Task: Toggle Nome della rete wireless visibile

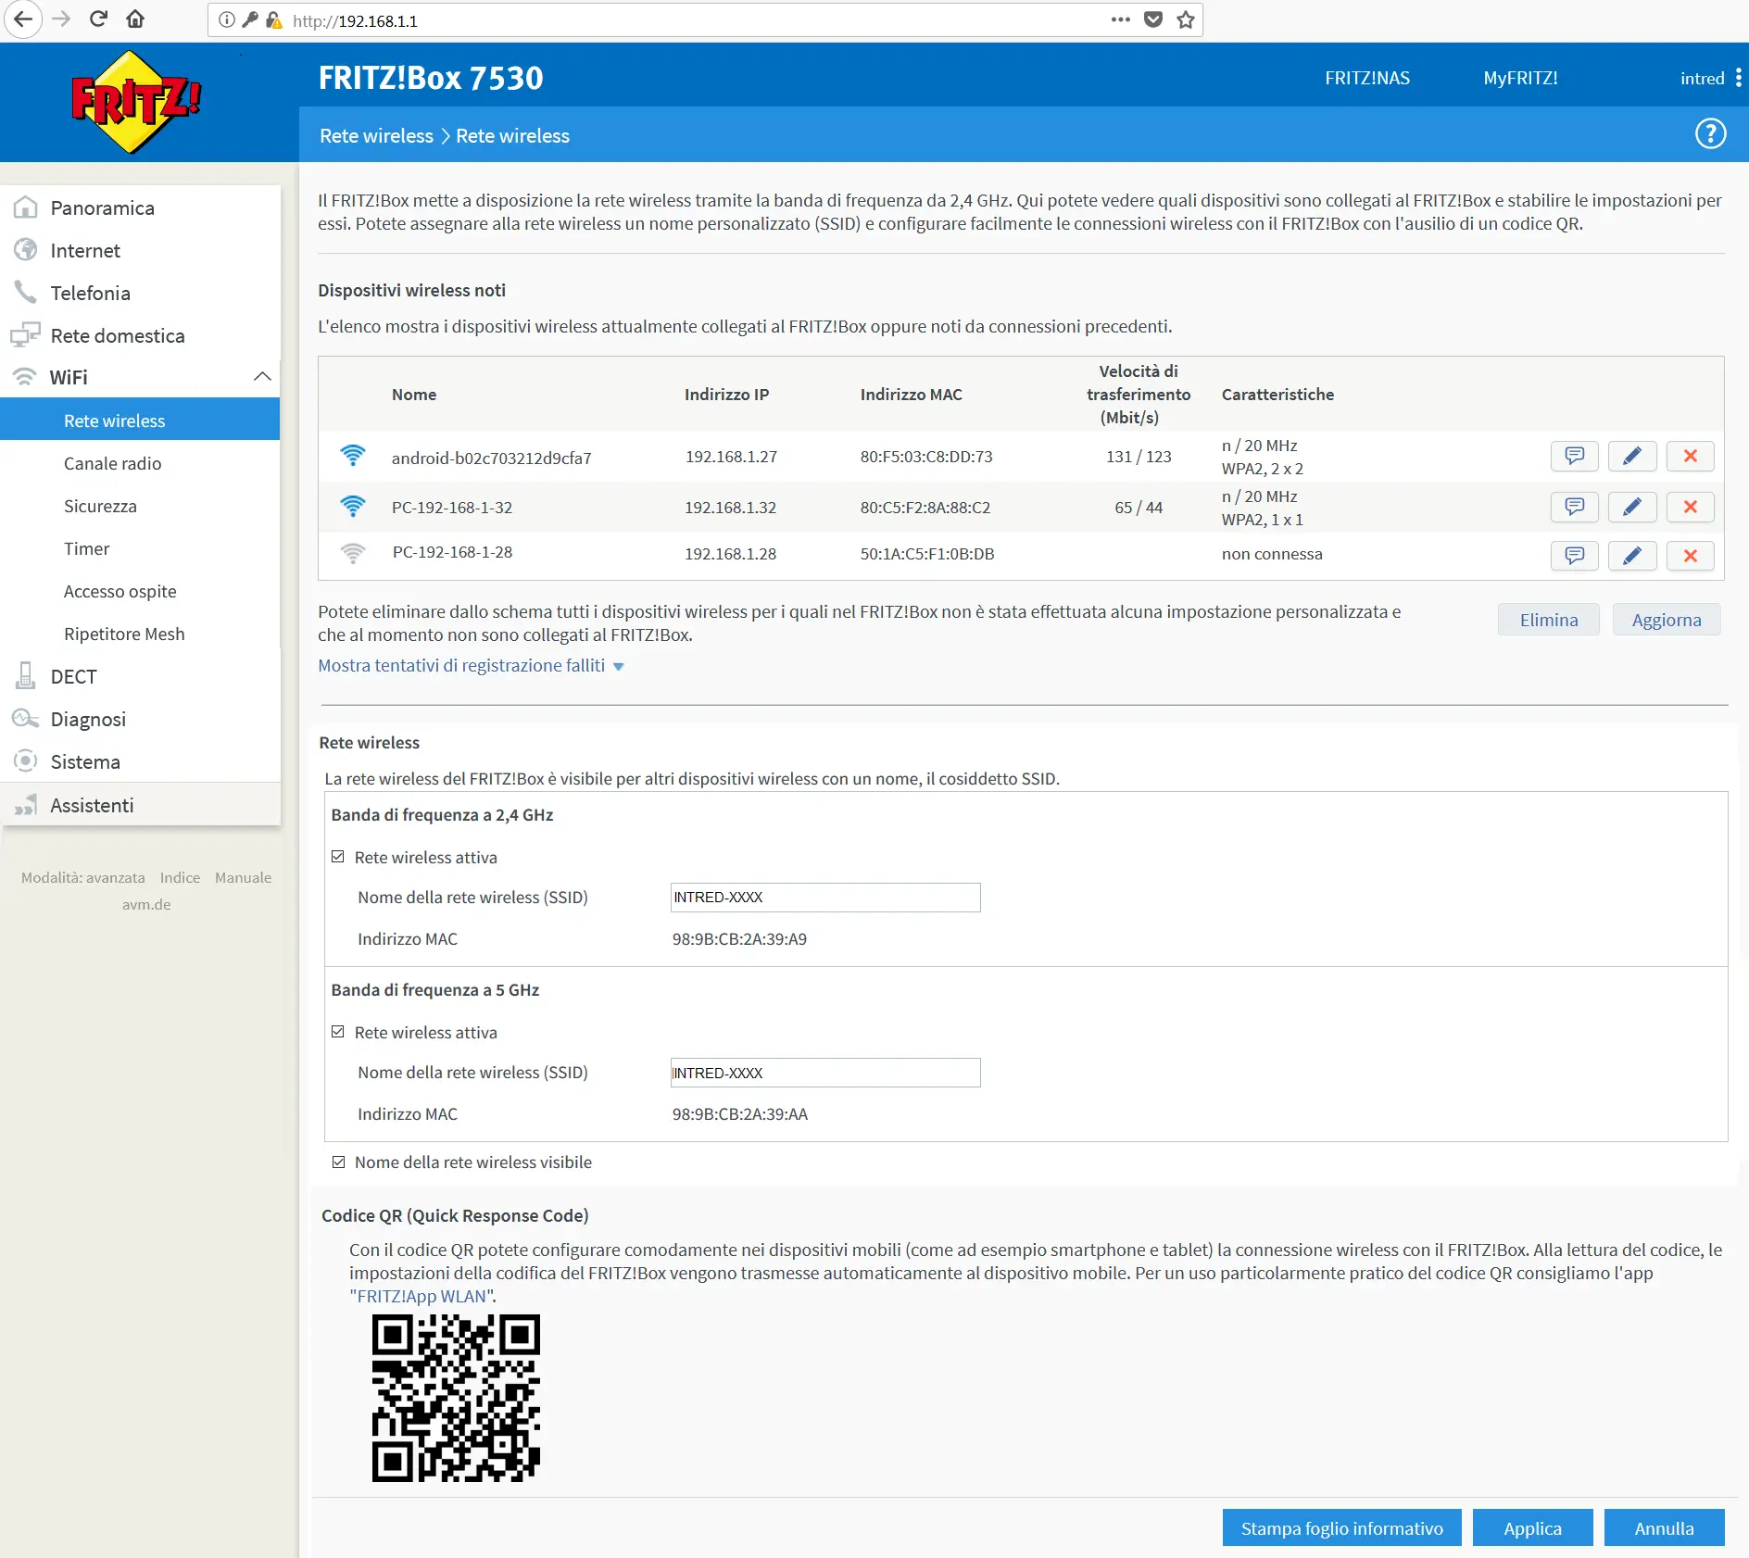Action: (339, 1162)
